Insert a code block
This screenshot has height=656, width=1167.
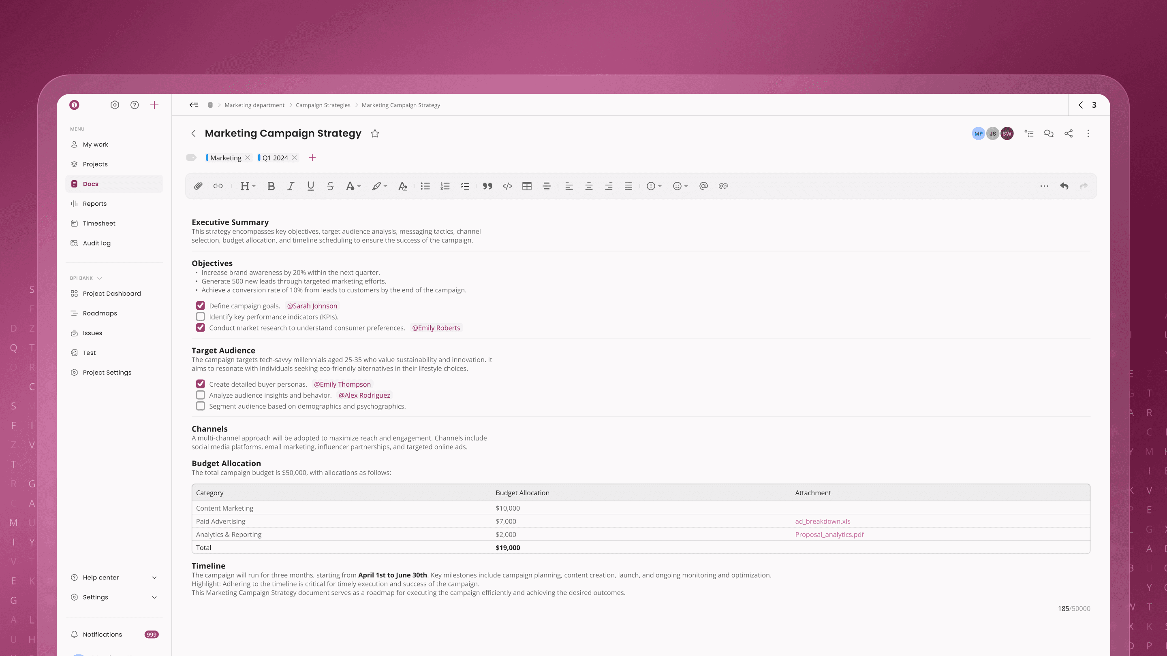tap(507, 186)
